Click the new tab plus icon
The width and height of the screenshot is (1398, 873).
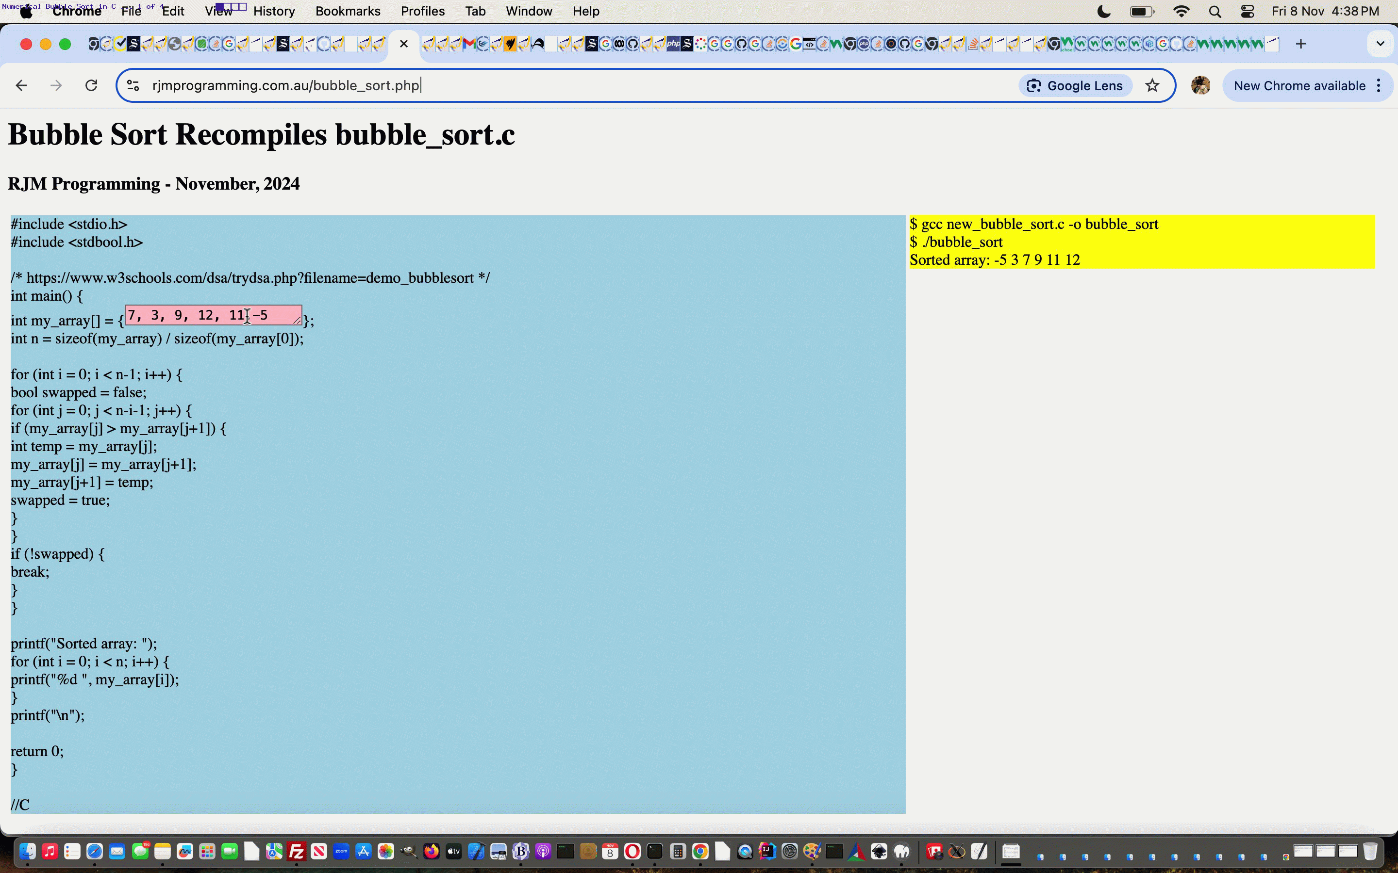point(1301,44)
